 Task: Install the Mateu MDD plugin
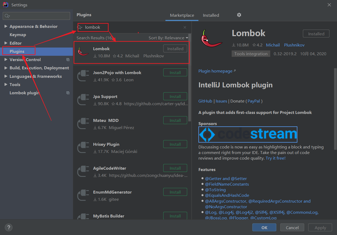pos(175,120)
